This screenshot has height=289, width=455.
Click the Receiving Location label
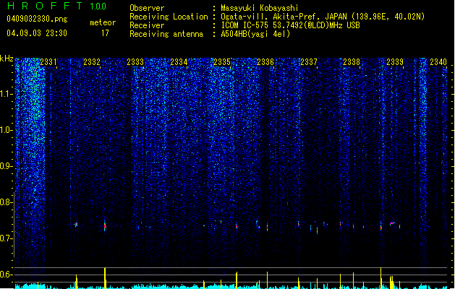click(x=169, y=17)
